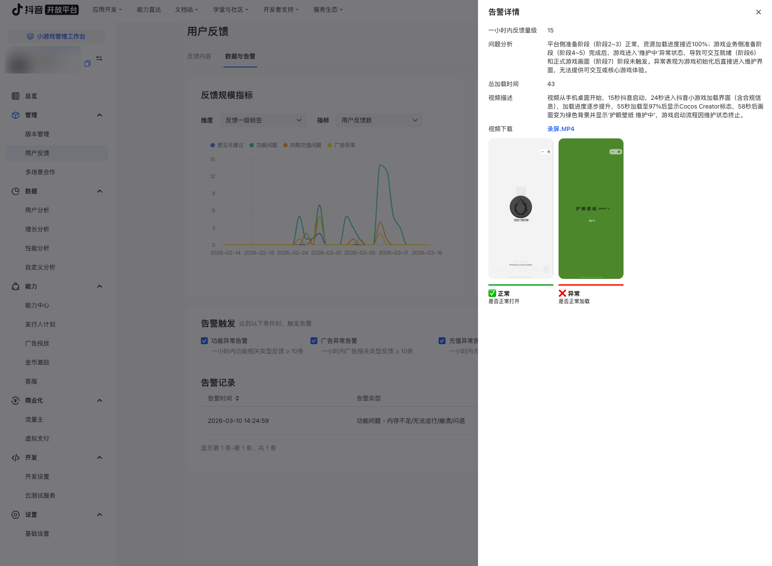Uncheck the 功能异常告警 checkbox
Viewport: 772px width, 566px height.
coord(204,341)
